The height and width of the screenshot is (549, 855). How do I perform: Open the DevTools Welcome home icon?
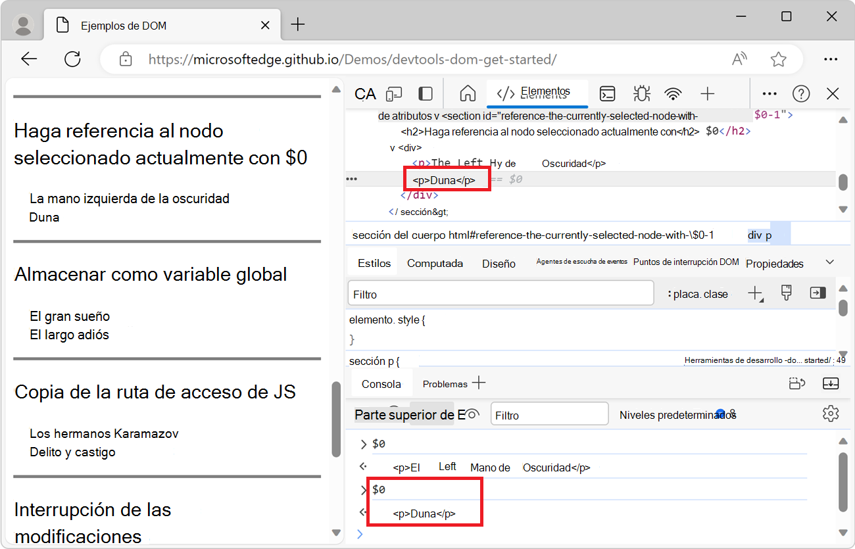(x=468, y=94)
